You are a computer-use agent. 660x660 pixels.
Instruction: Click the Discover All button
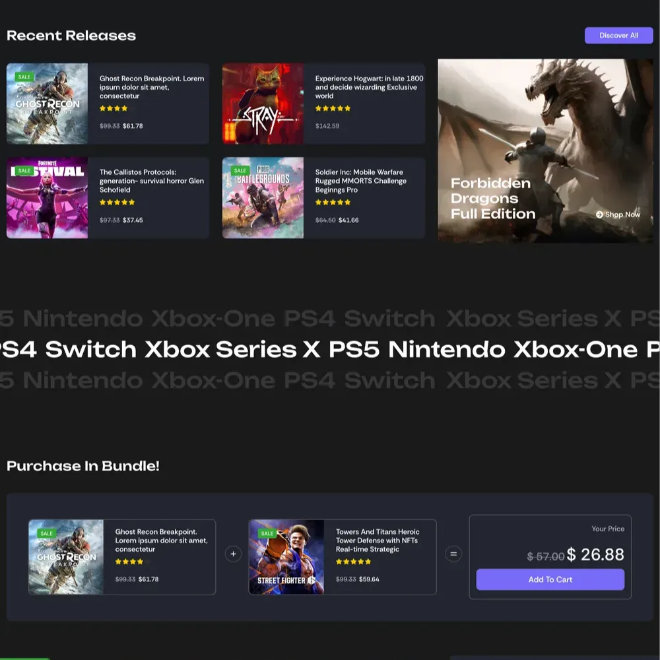point(618,36)
